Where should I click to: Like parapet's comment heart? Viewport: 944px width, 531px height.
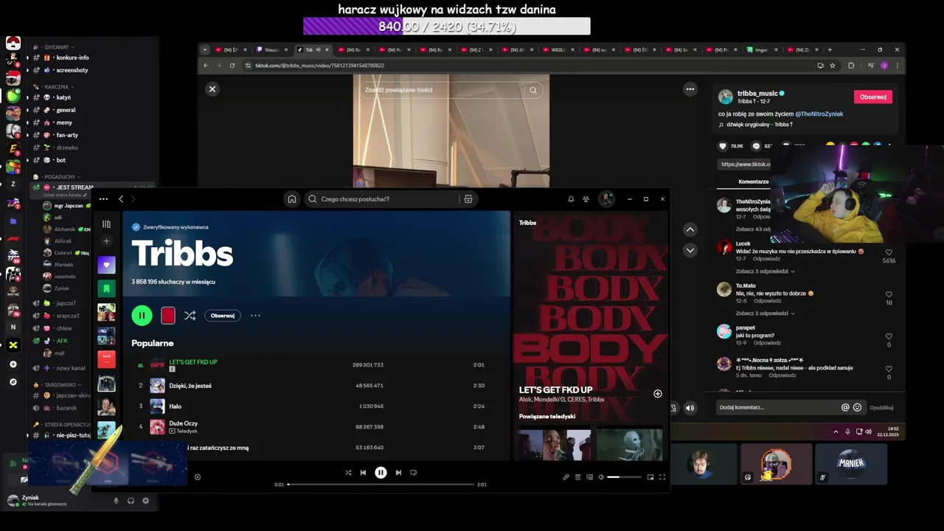pos(889,336)
